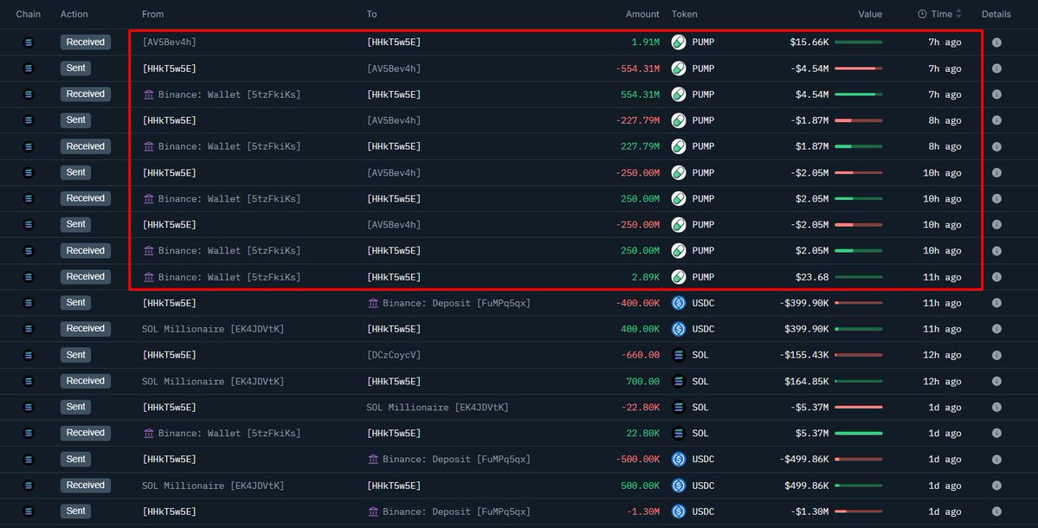Click the SOL token icon in the 700.00 row
Image resolution: width=1038 pixels, height=528 pixels.
(679, 381)
